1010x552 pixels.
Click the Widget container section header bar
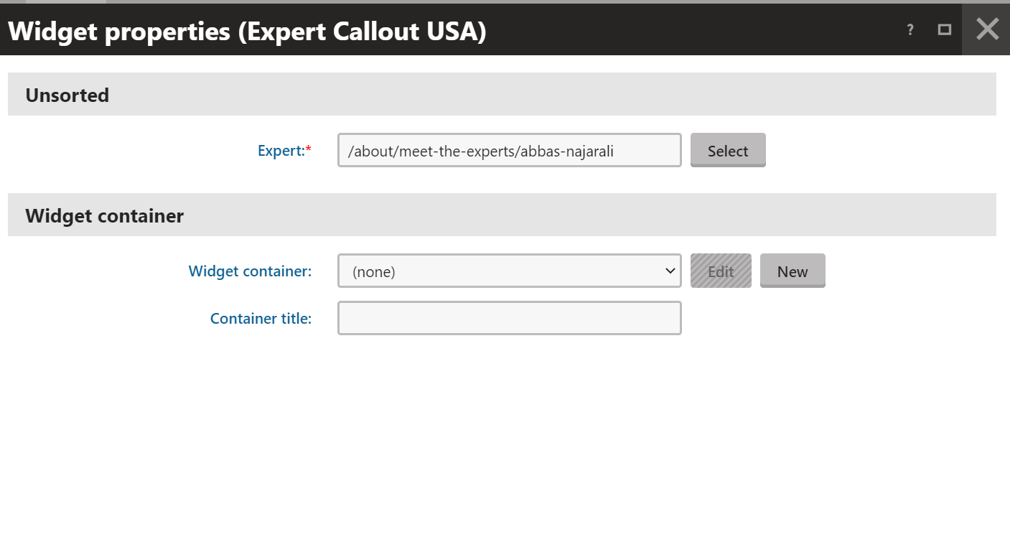click(x=502, y=215)
